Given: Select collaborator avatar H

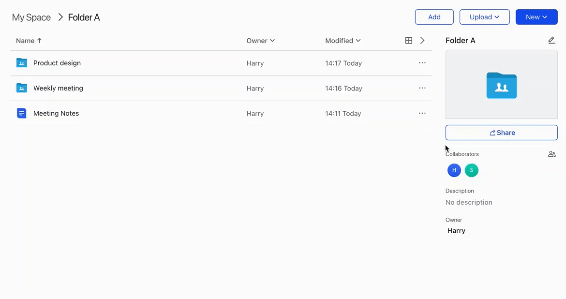Looking at the screenshot, I should pos(454,170).
